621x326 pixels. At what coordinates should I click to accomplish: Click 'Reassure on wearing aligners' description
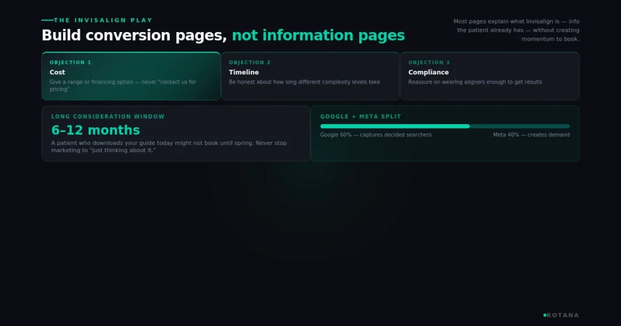click(x=475, y=82)
